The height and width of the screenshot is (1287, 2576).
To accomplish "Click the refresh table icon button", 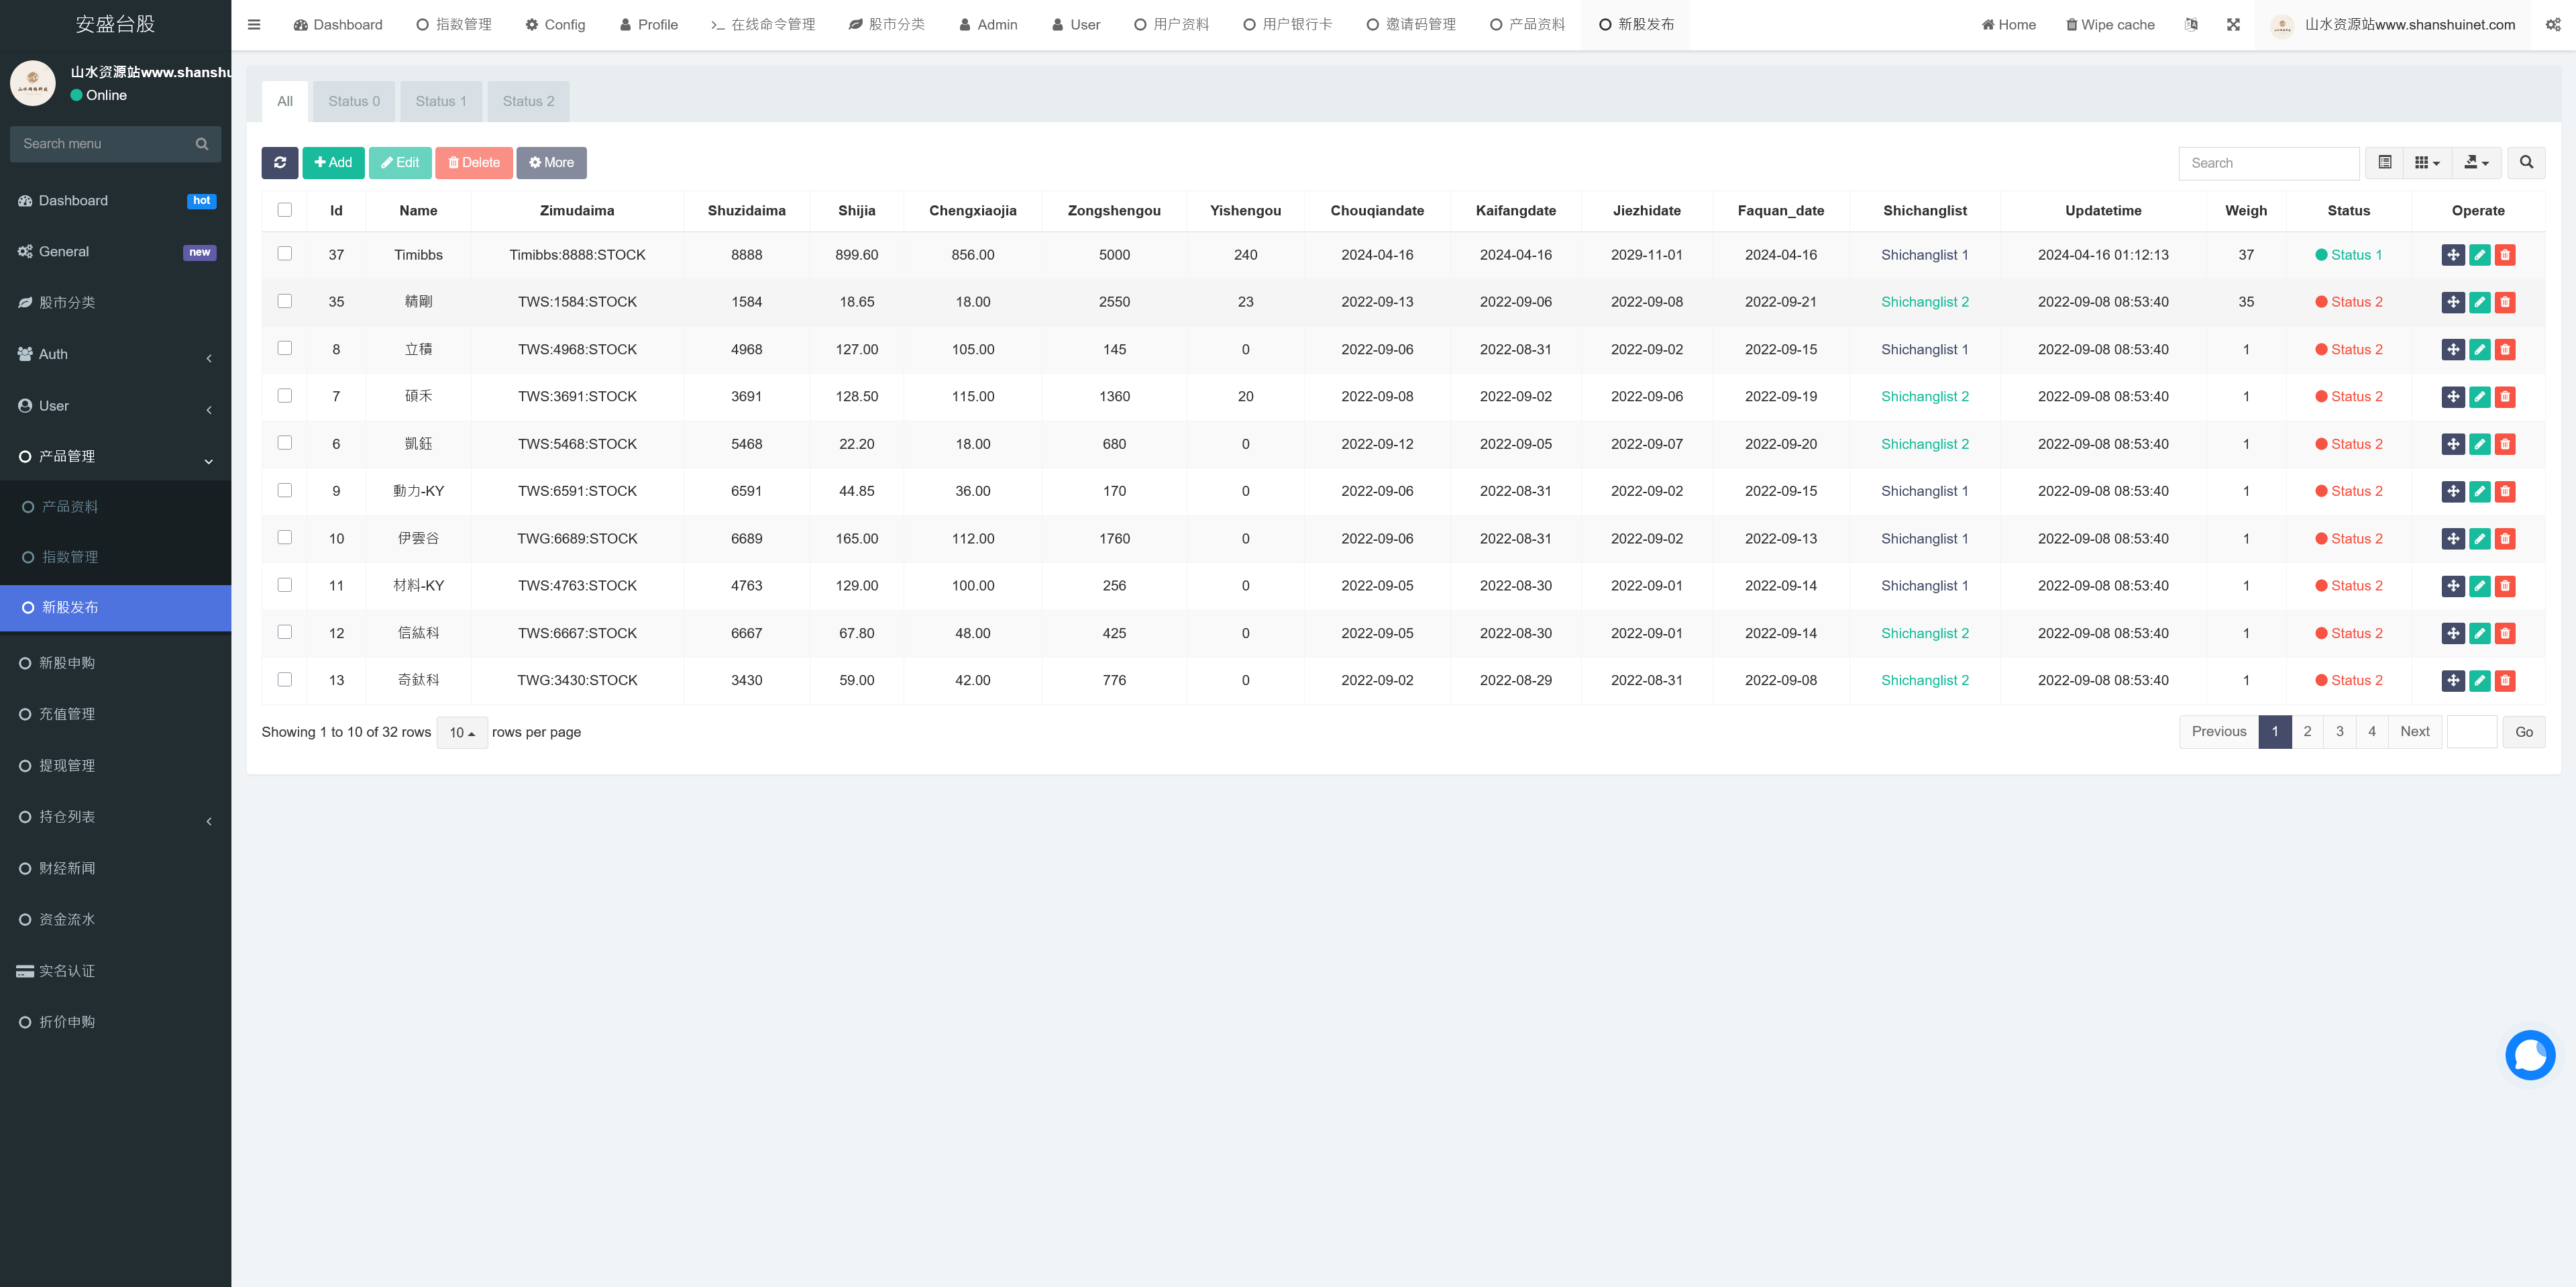I will pyautogui.click(x=279, y=163).
